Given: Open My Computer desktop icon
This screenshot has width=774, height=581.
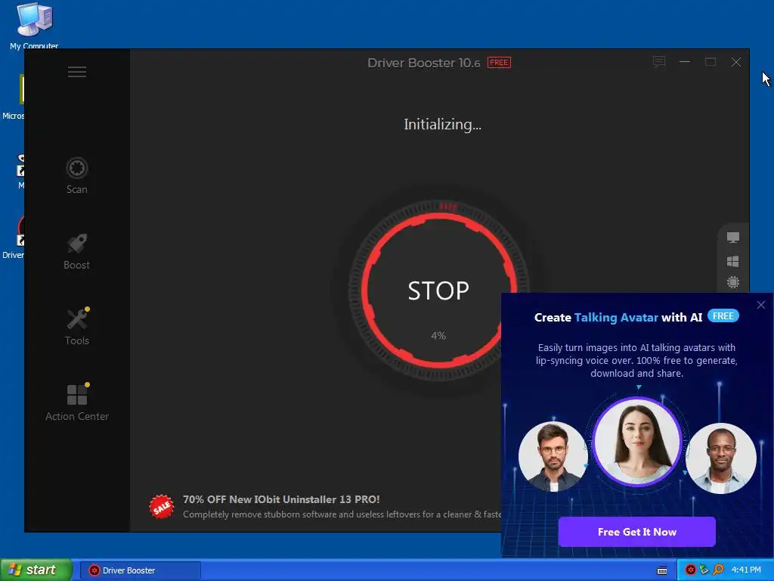Looking at the screenshot, I should click(x=34, y=26).
